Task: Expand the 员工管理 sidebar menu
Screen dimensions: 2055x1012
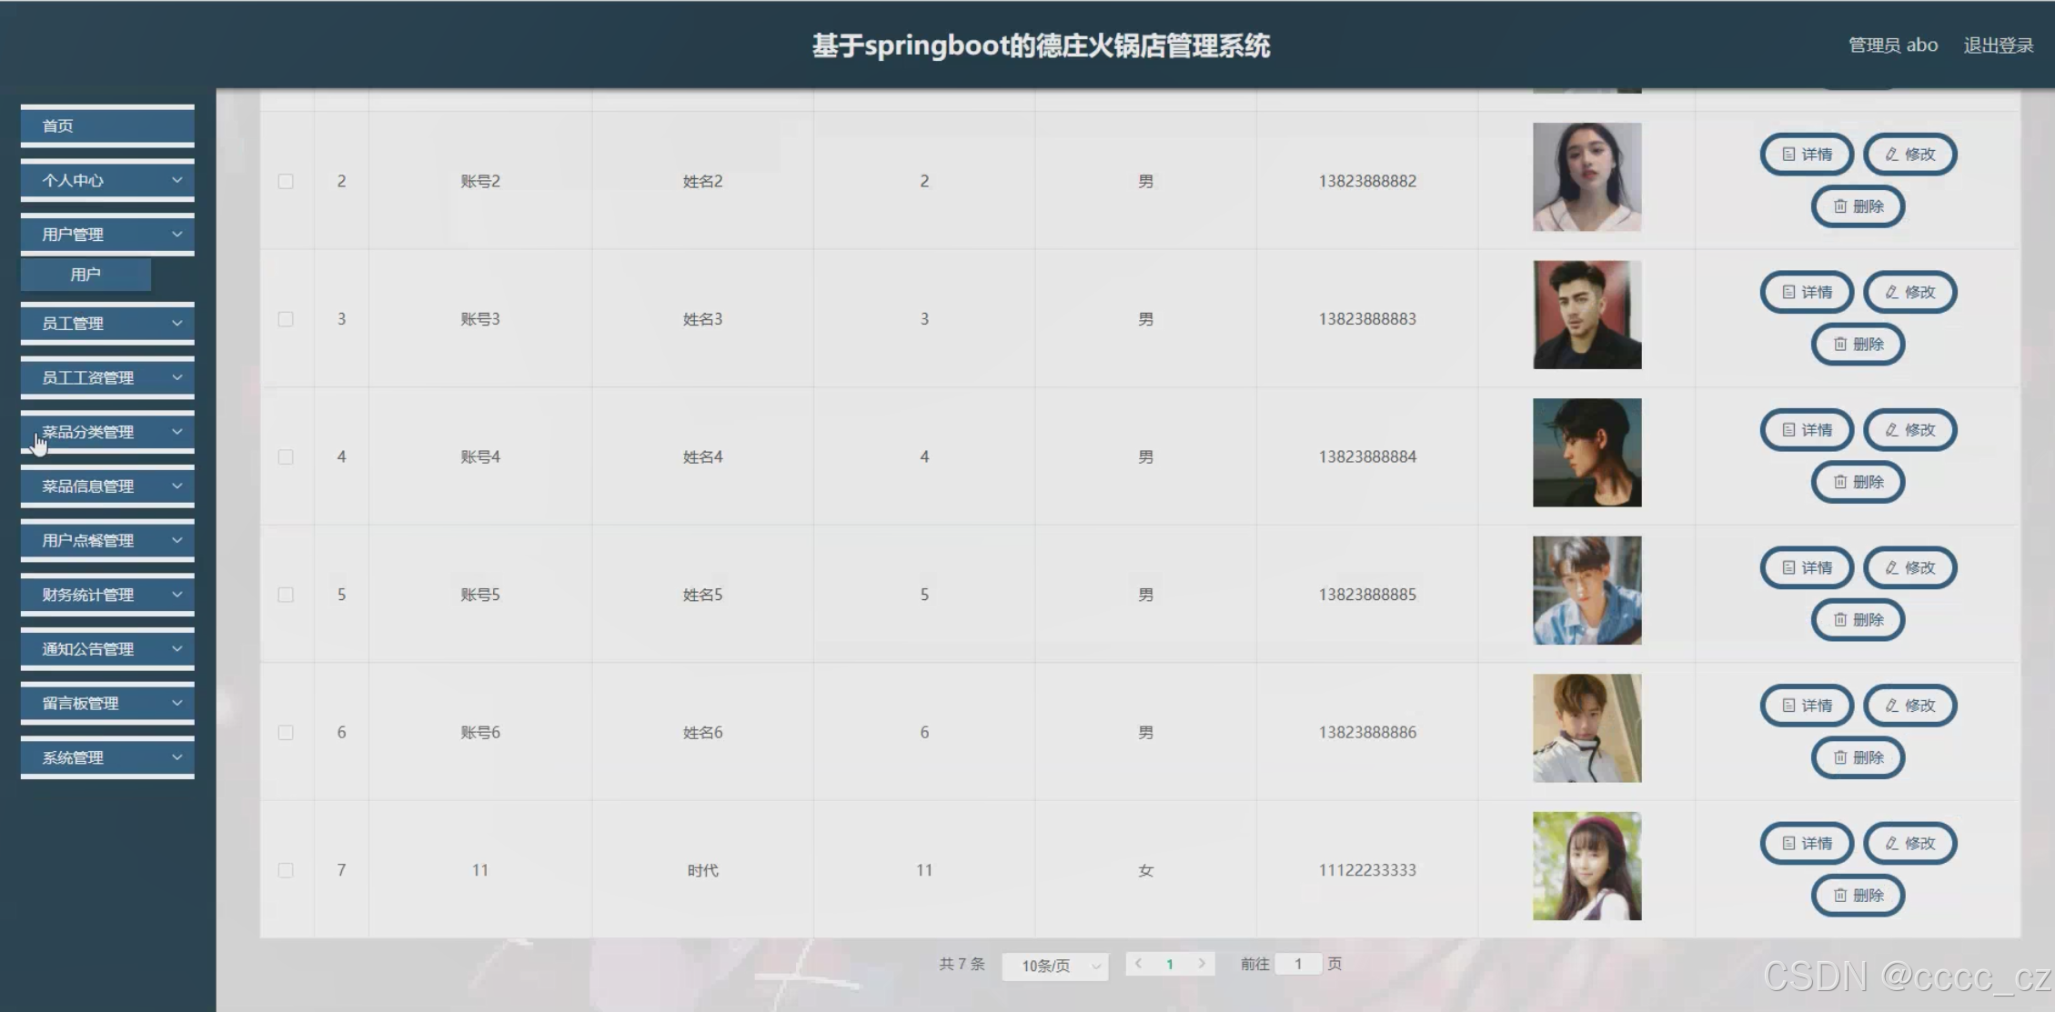Action: tap(107, 324)
